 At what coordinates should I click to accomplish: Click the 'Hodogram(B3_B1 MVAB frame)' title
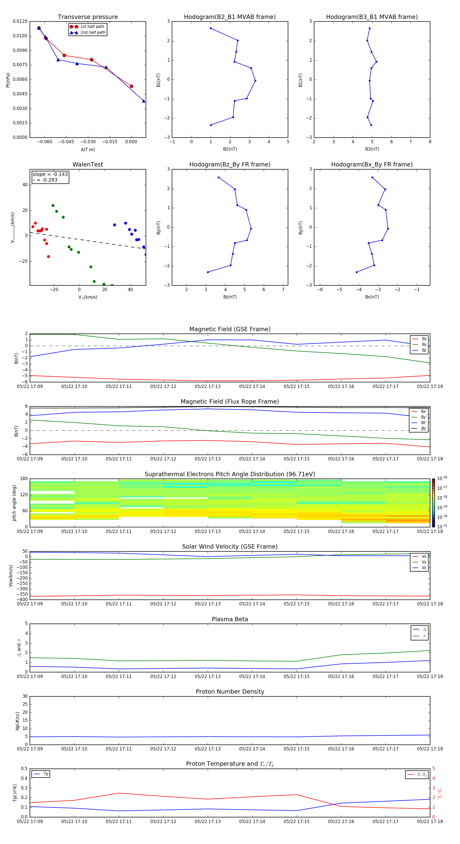click(x=372, y=17)
